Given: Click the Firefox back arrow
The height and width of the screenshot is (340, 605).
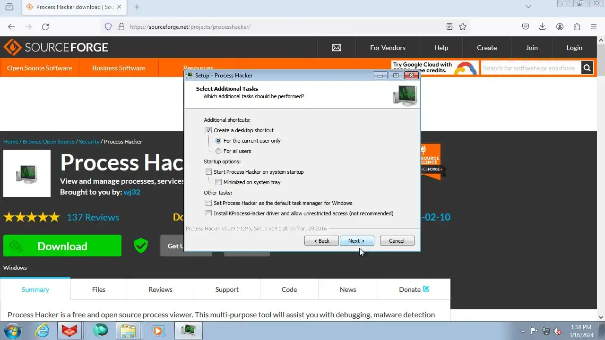Looking at the screenshot, I should click(x=11, y=27).
